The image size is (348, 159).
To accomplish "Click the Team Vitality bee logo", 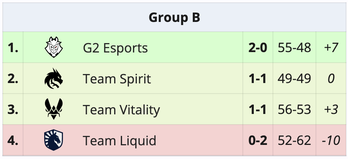I will click(53, 110).
